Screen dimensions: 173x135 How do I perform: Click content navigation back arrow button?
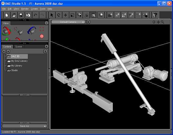4,51
